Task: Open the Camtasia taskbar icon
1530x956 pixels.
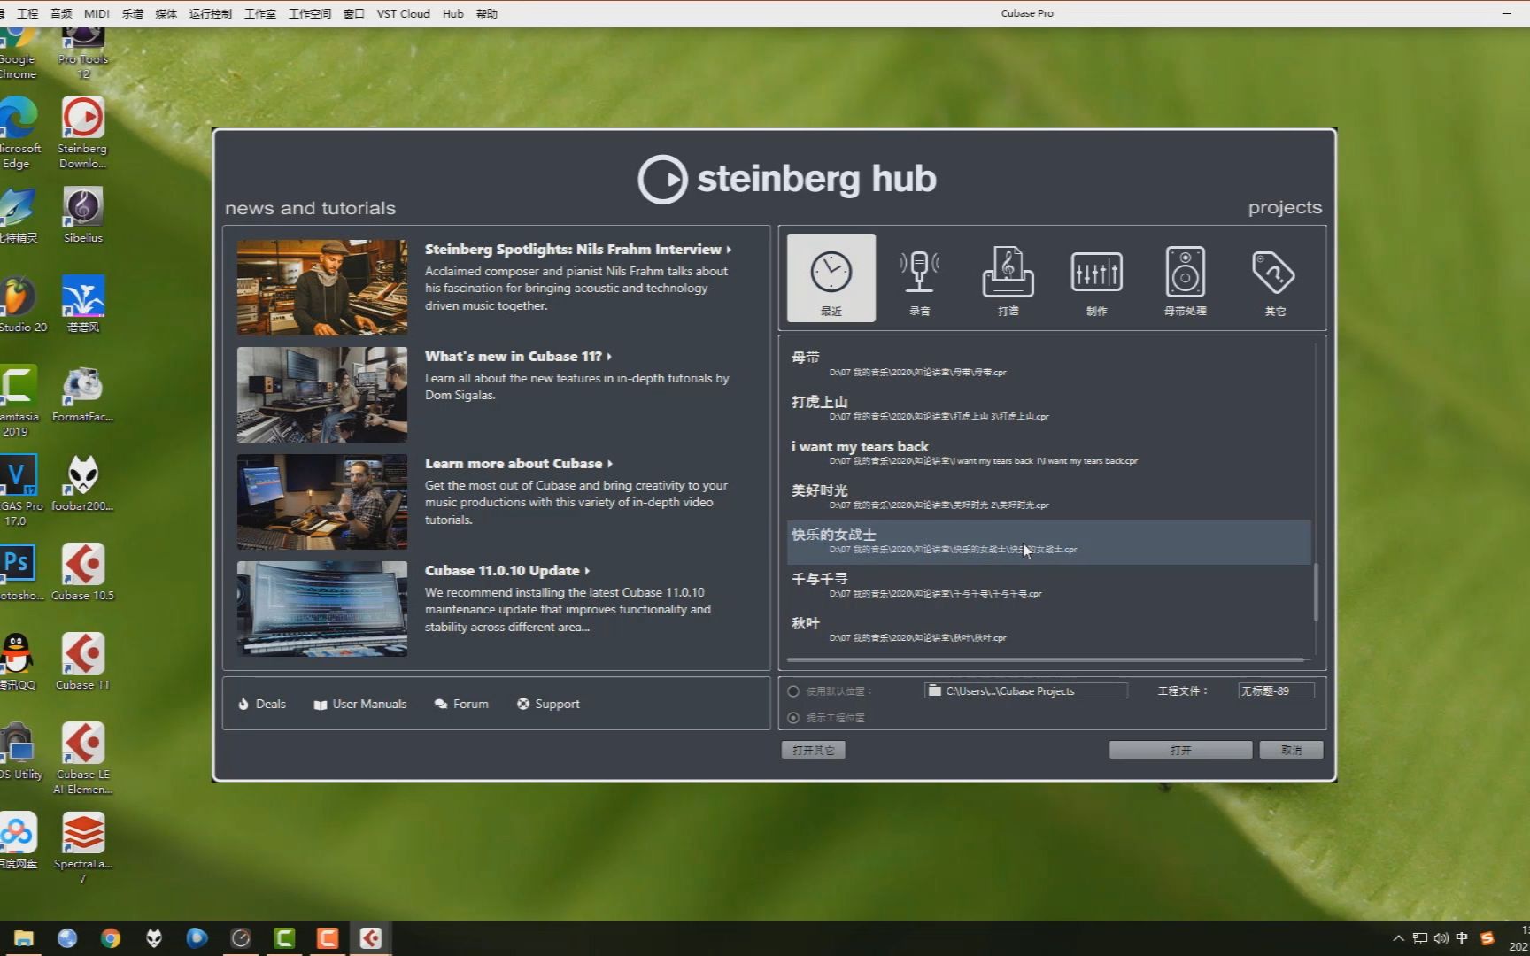Action: [x=284, y=938]
